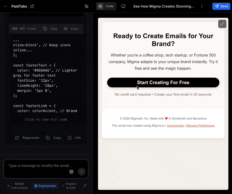Copy the JSX code from block header
The image size is (232, 194).
[50, 29]
